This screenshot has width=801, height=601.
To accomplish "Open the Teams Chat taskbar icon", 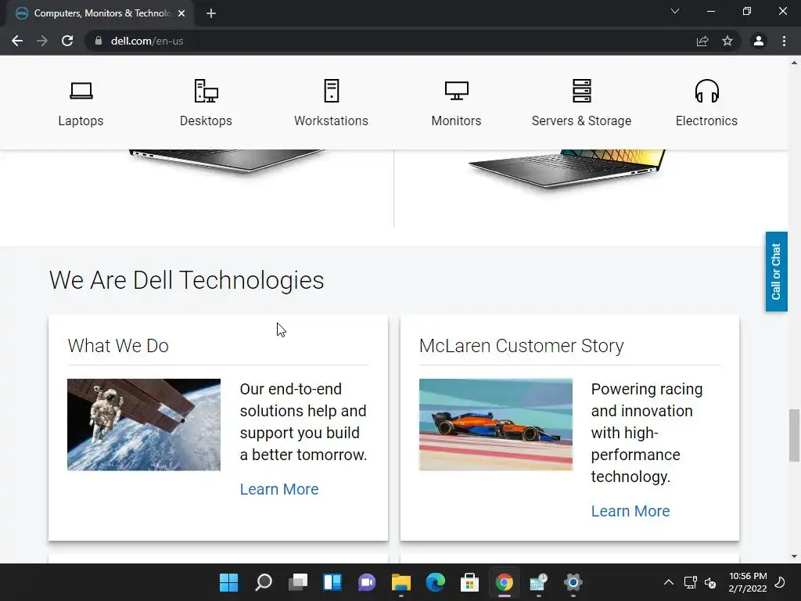I will (367, 582).
